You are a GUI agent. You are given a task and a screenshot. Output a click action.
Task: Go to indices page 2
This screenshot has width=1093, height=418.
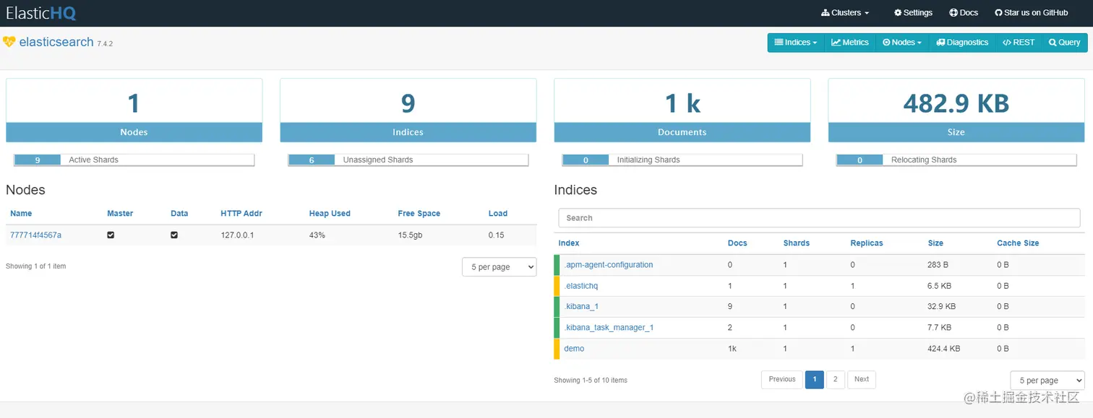(x=836, y=380)
